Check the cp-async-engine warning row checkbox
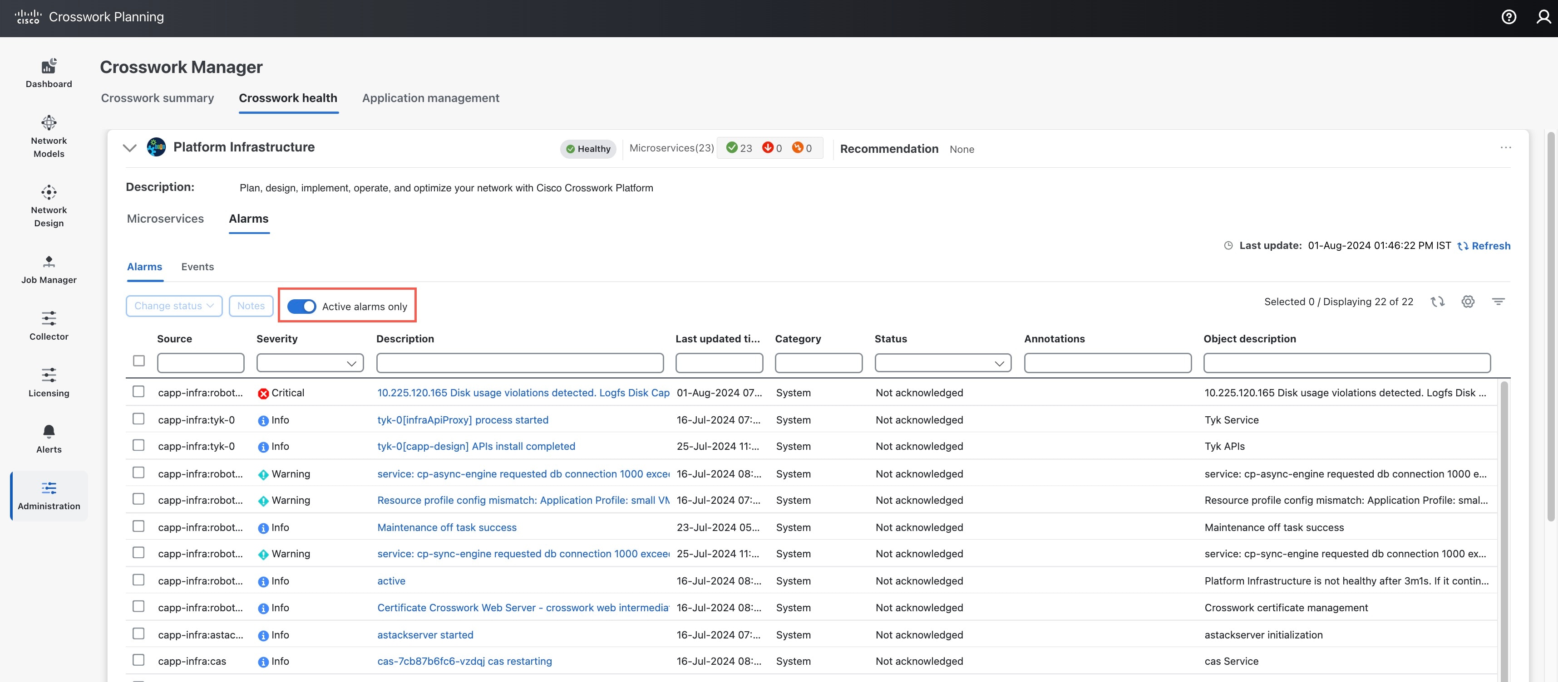Image resolution: width=1558 pixels, height=682 pixels. point(138,473)
